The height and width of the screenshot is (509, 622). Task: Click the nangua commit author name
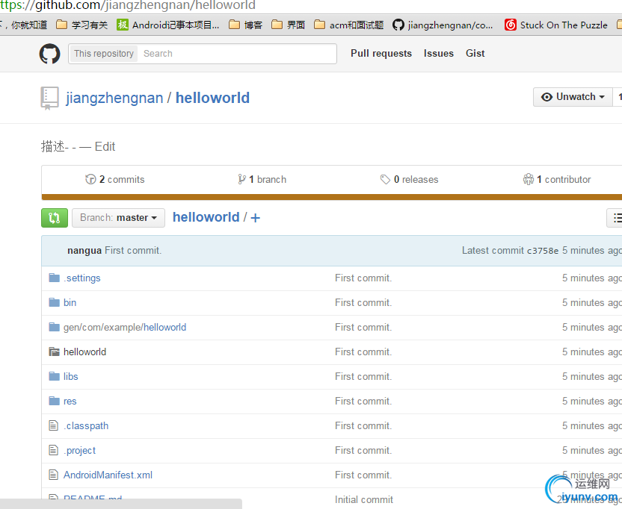(x=84, y=251)
